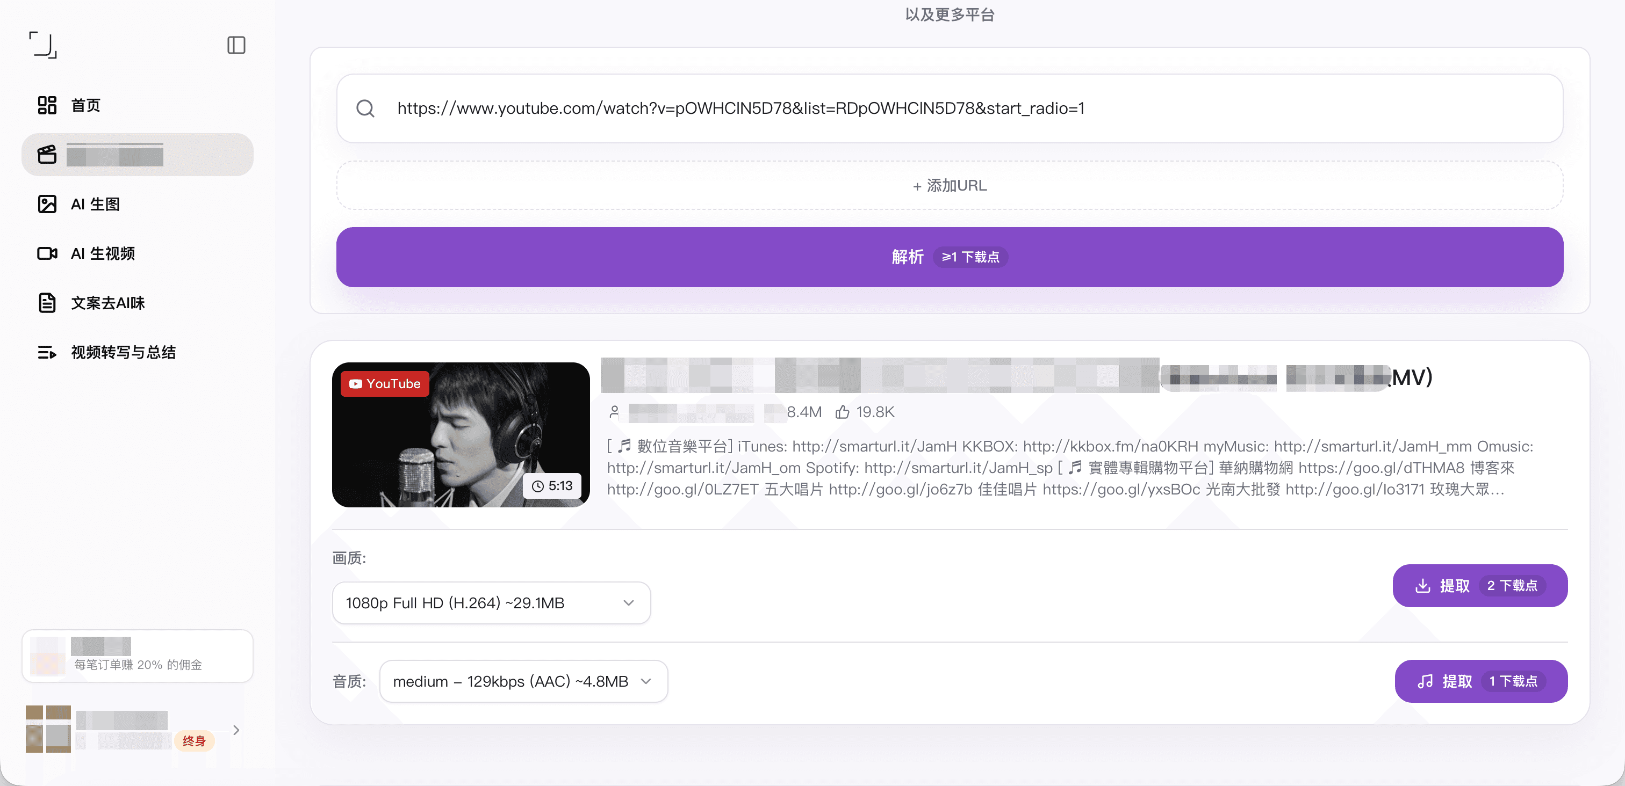Click the 以及更多平台 text
This screenshot has height=786, width=1625.
pos(950,14)
